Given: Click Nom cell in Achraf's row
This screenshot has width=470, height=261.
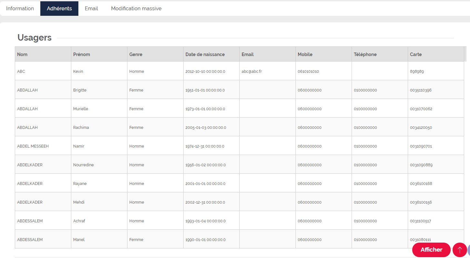Looking at the screenshot, I should point(43,221).
